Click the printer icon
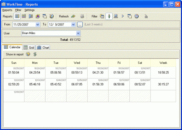Viewport: 182px width, 130px height. click(82, 16)
